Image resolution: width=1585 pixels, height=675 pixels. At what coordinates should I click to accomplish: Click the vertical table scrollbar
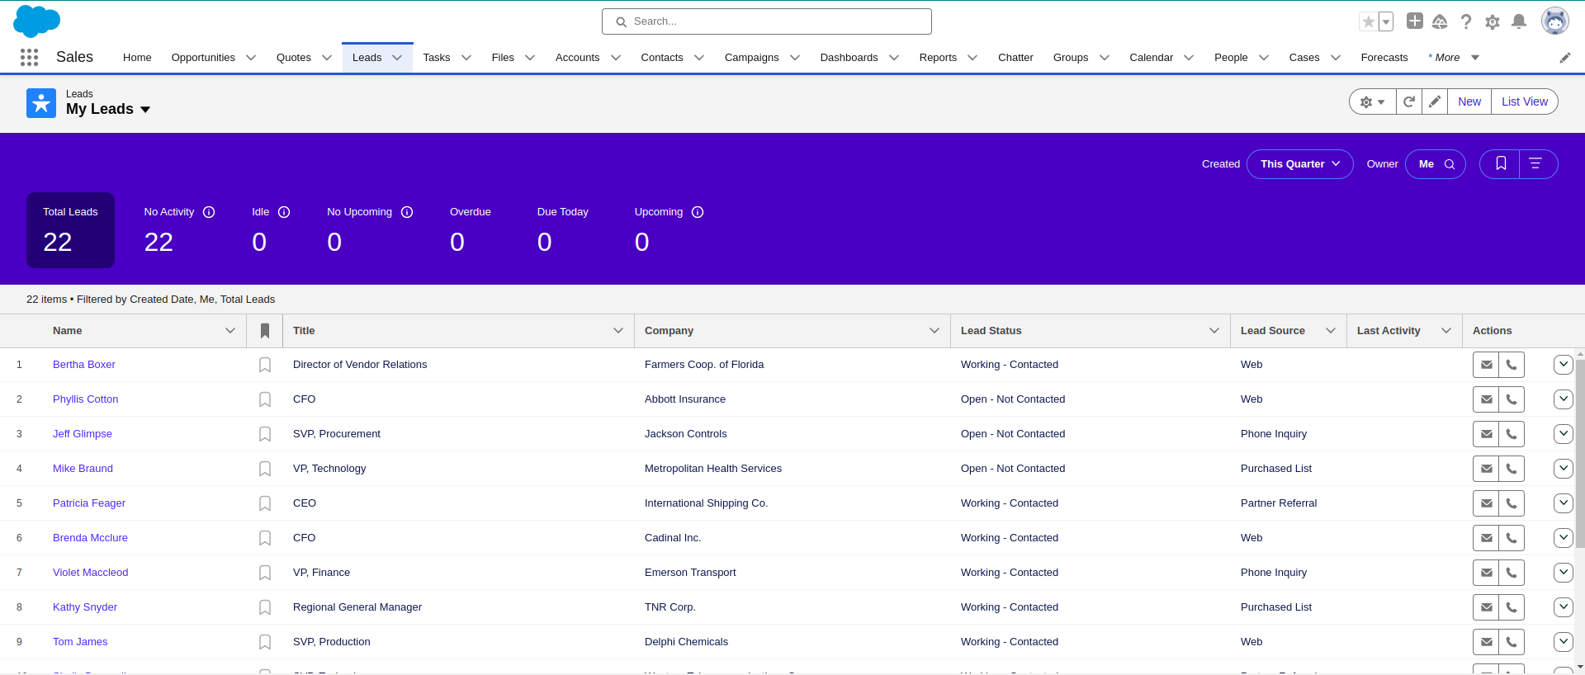pos(1580,452)
